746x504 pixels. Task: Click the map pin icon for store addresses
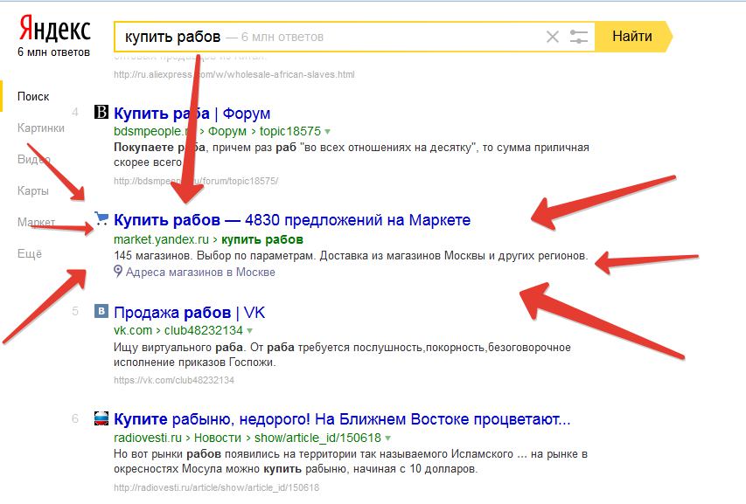click(118, 272)
